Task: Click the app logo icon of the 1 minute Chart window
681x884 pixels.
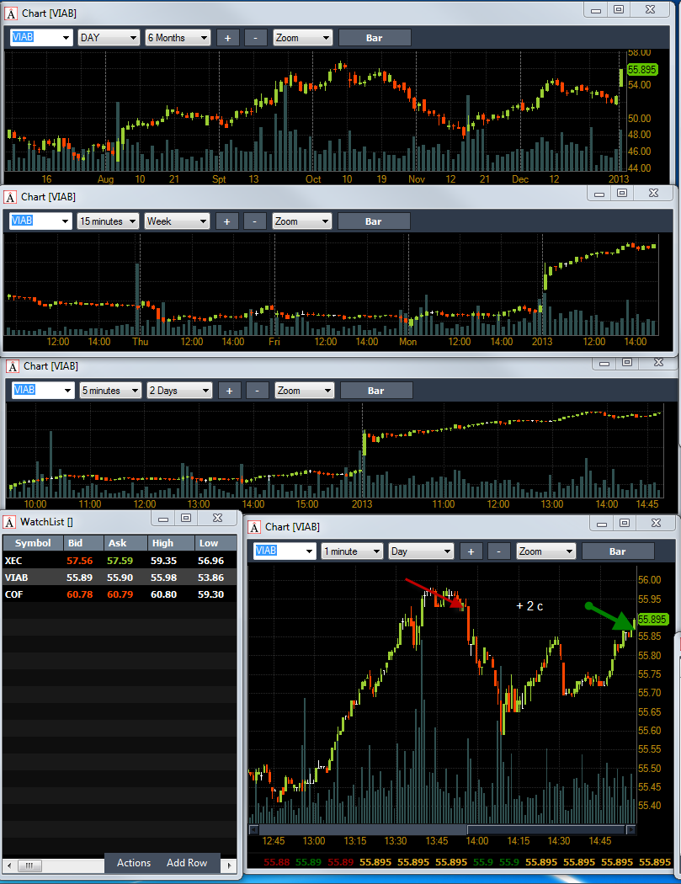Action: pos(254,526)
